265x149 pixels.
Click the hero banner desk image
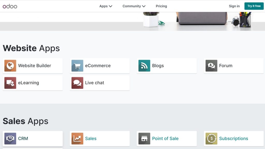coord(132,21)
